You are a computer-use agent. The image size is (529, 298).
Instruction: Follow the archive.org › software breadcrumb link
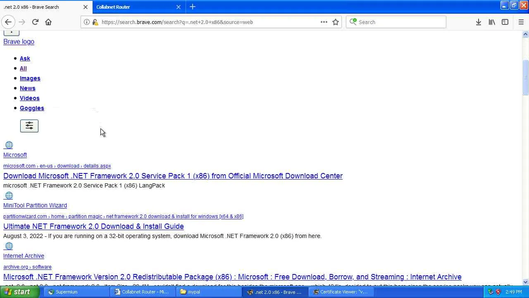tap(27, 267)
